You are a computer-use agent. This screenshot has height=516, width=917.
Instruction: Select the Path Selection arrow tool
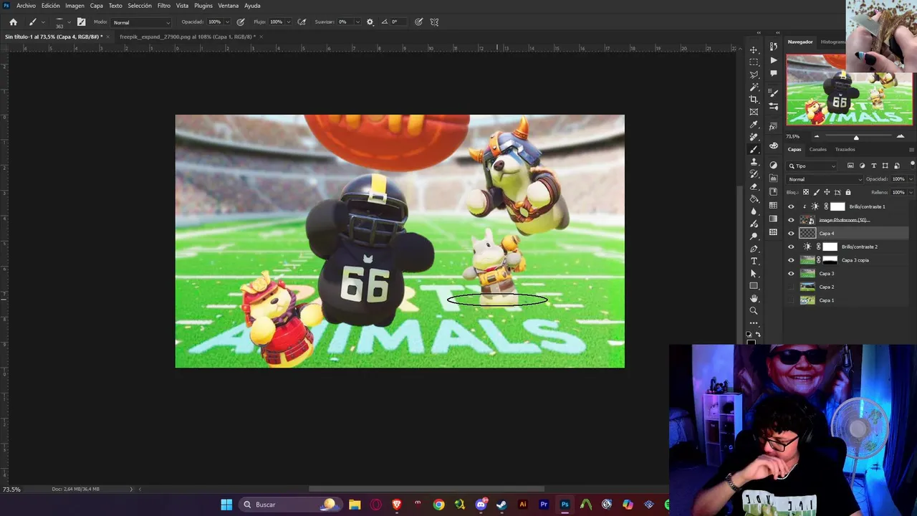point(754,274)
